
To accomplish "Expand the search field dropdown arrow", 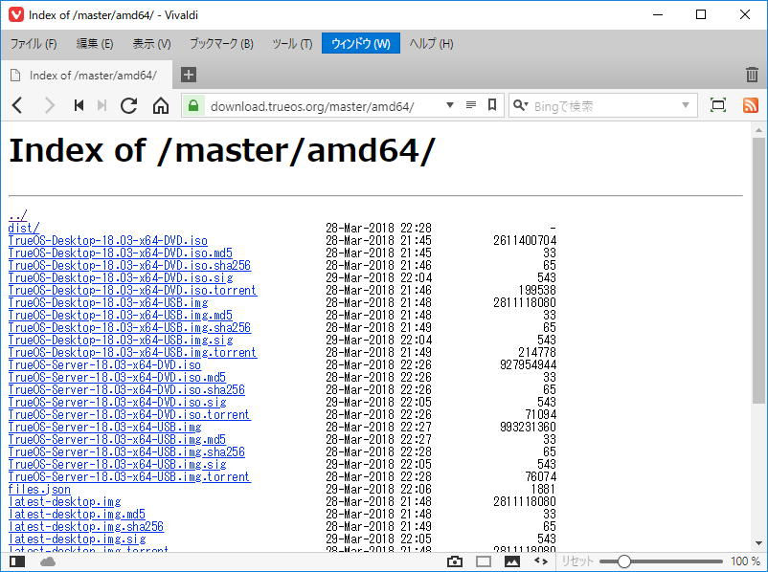I will pos(686,105).
